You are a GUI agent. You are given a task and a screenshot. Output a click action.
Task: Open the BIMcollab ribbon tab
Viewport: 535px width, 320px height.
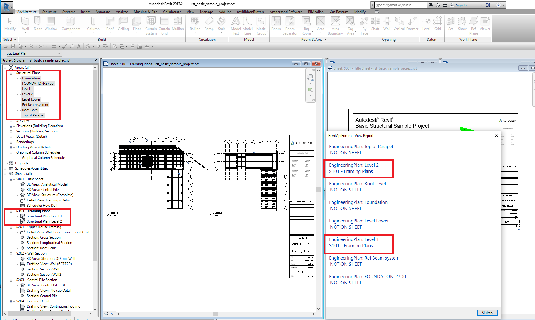(x=315, y=12)
